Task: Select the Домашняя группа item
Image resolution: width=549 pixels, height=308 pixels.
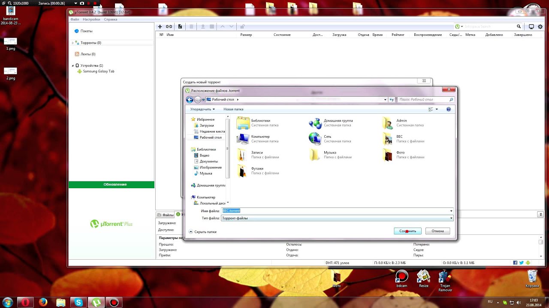Action: click(331, 123)
